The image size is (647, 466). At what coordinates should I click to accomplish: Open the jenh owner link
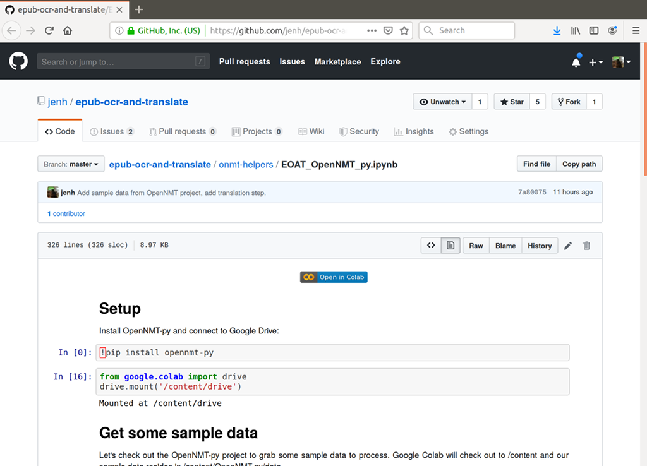(57, 102)
